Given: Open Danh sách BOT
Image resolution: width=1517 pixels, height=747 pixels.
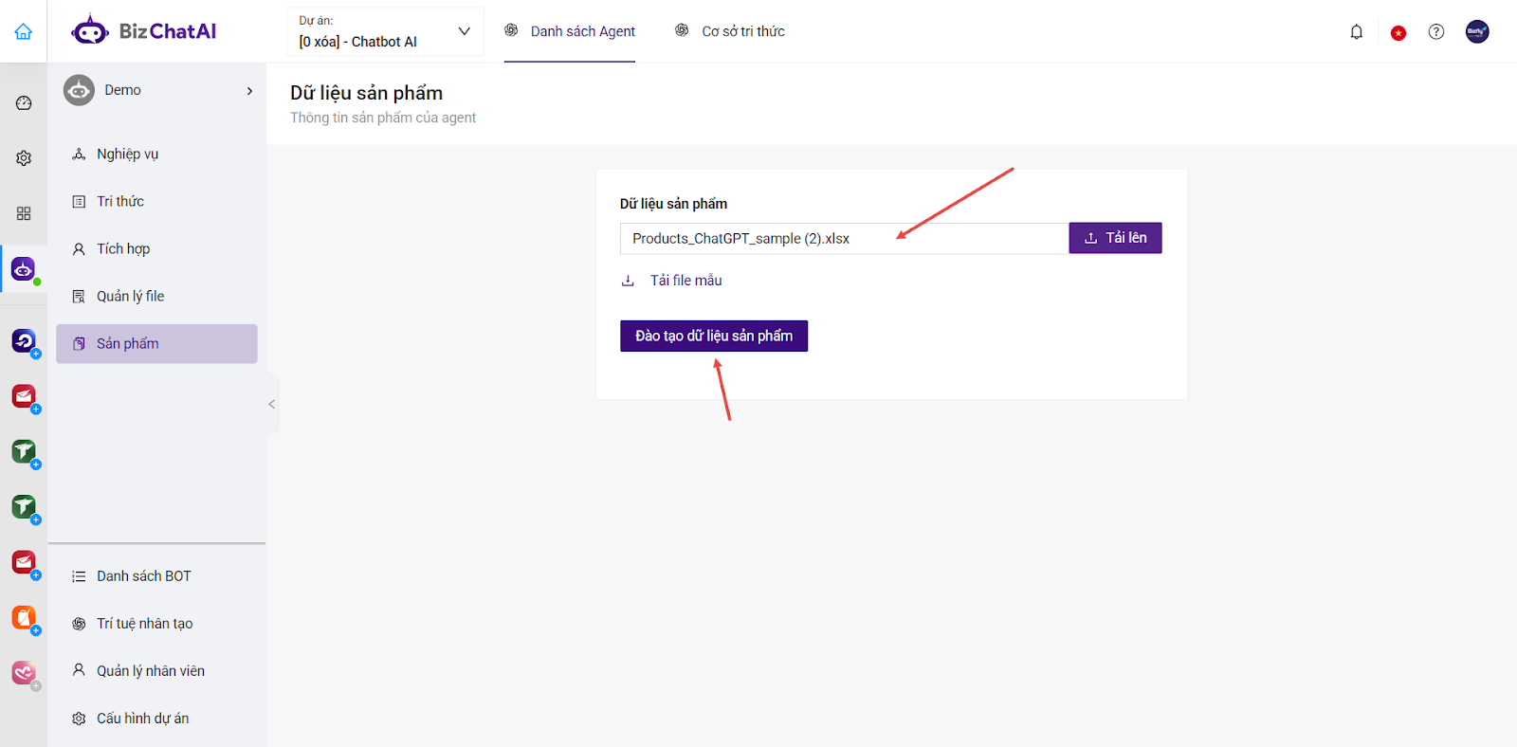Looking at the screenshot, I should click(156, 576).
